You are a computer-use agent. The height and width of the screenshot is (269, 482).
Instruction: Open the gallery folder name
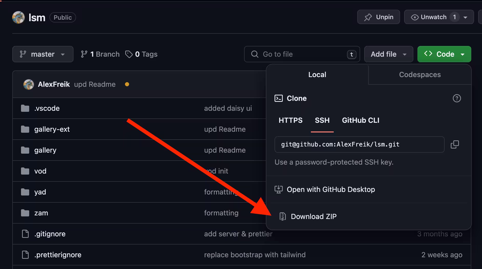[x=45, y=150]
